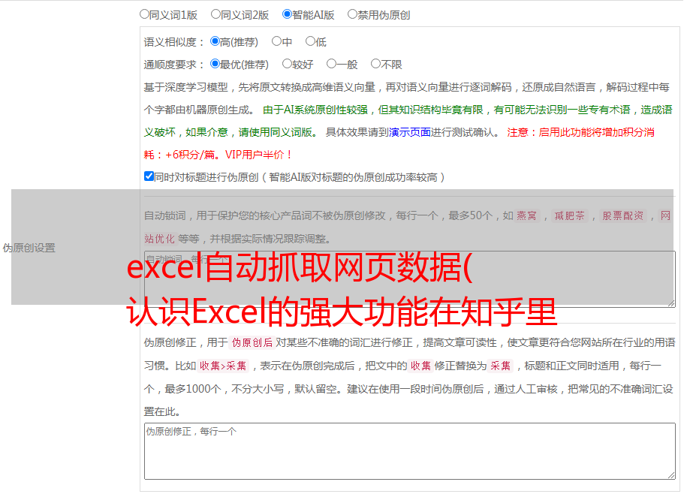Click the 收集>采集 example tag
This screenshot has height=494, width=684.
[x=223, y=366]
